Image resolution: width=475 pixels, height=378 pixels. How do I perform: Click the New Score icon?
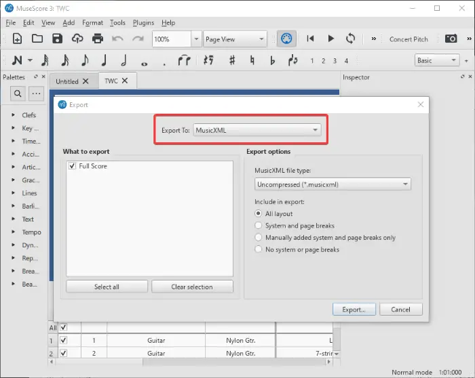(17, 39)
